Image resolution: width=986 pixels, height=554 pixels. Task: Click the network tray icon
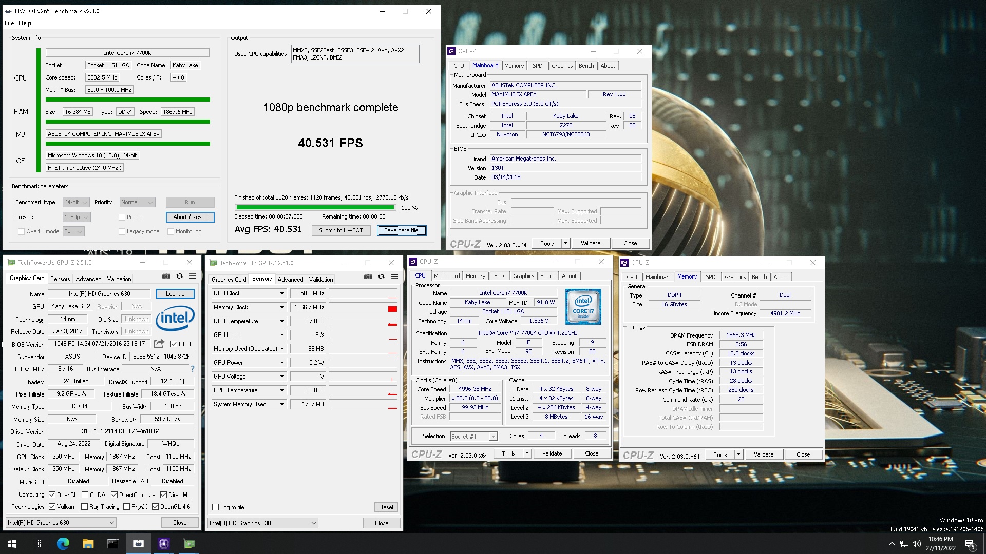tap(904, 544)
